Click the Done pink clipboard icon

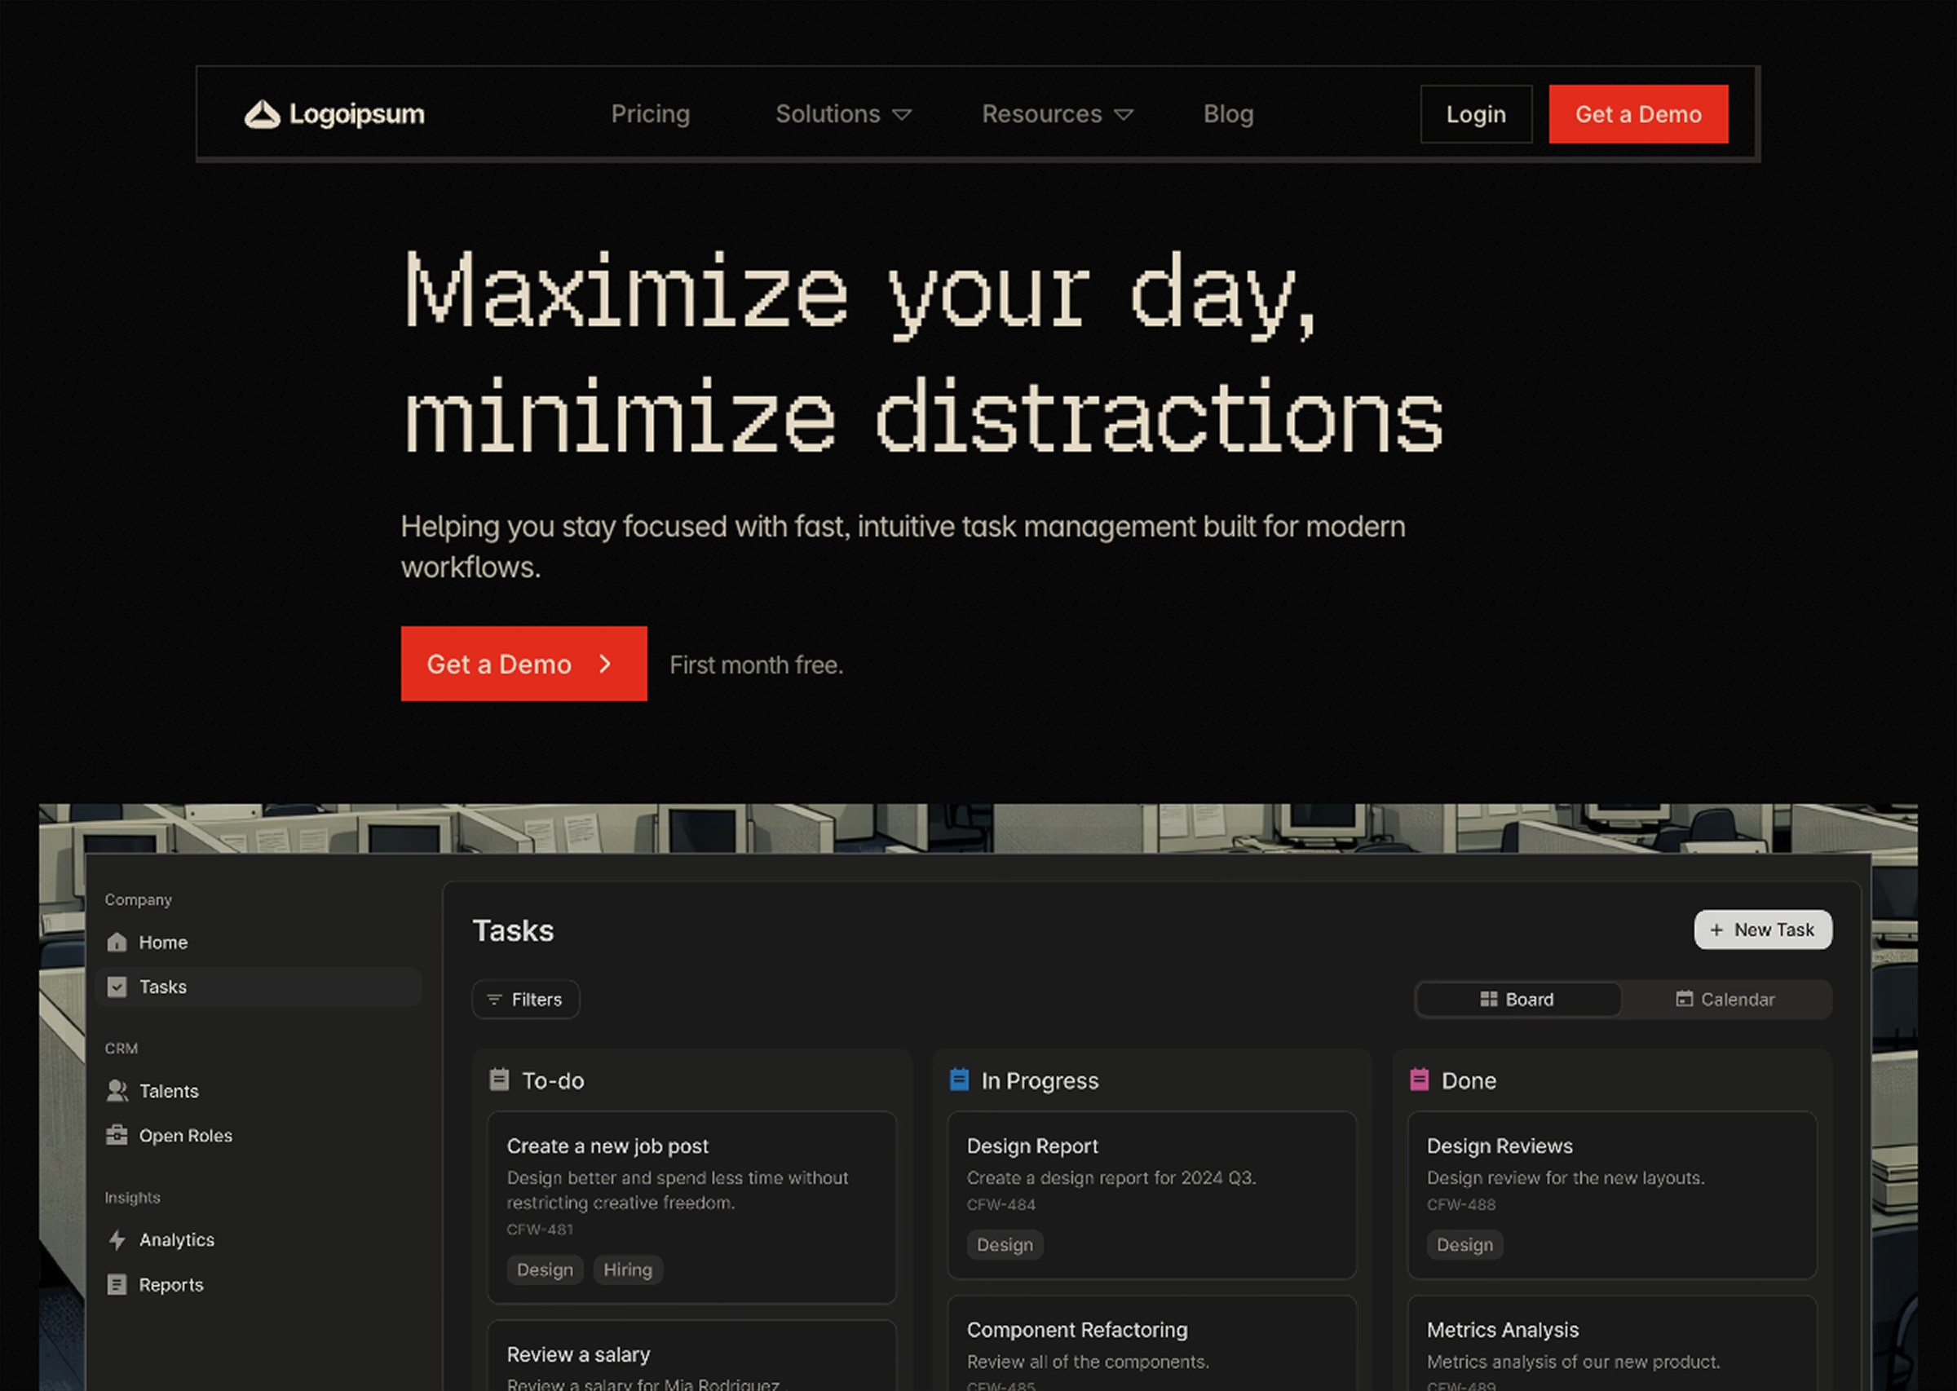1419,1080
